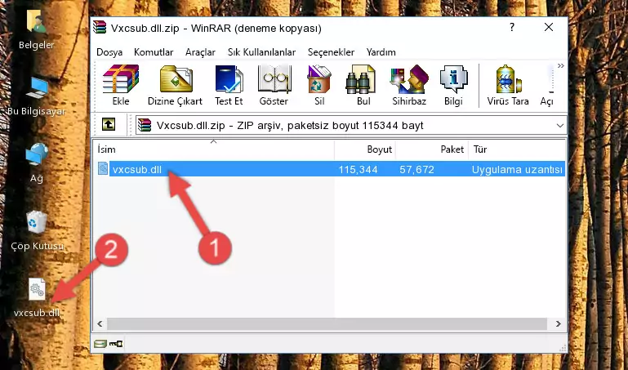628x370 pixels.
Task: Show archive Bilgi information
Action: click(x=453, y=85)
